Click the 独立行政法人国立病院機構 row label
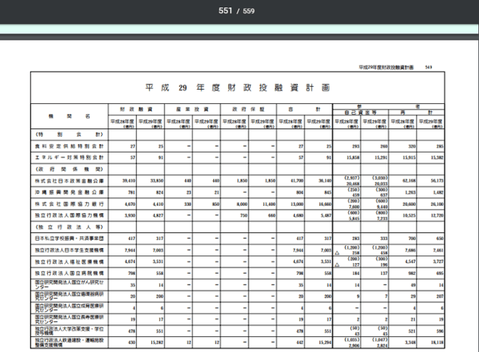Viewport: 479px width, 352px height. [x=70, y=273]
